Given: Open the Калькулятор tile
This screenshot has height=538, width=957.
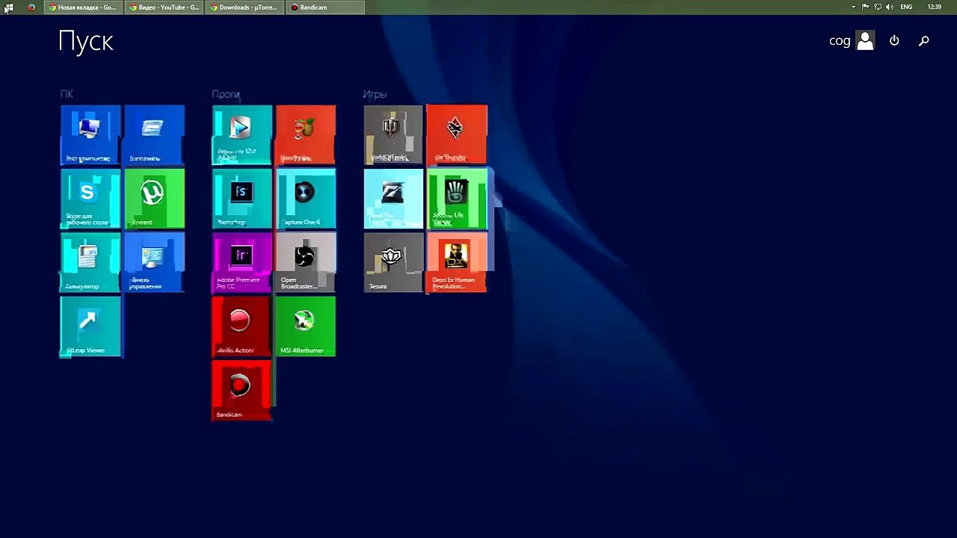Looking at the screenshot, I should [90, 262].
